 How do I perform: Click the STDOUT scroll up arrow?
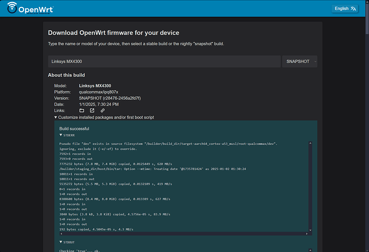(310, 250)
